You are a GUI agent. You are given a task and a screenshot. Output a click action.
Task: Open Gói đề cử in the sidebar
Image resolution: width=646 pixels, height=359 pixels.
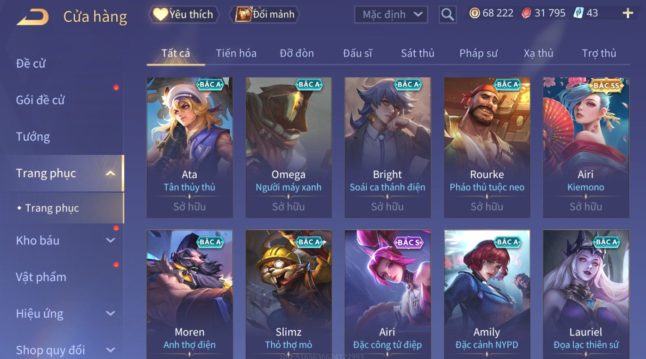(x=40, y=100)
